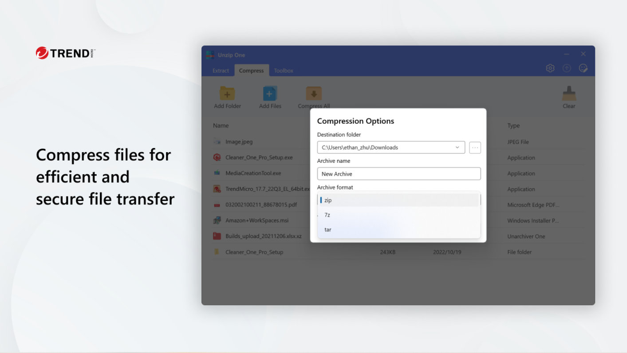Click the Archive name input field
The image size is (627, 353).
pos(398,174)
